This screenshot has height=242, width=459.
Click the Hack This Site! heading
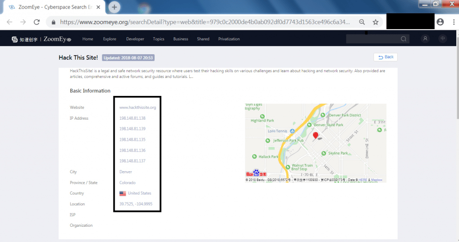coord(78,58)
